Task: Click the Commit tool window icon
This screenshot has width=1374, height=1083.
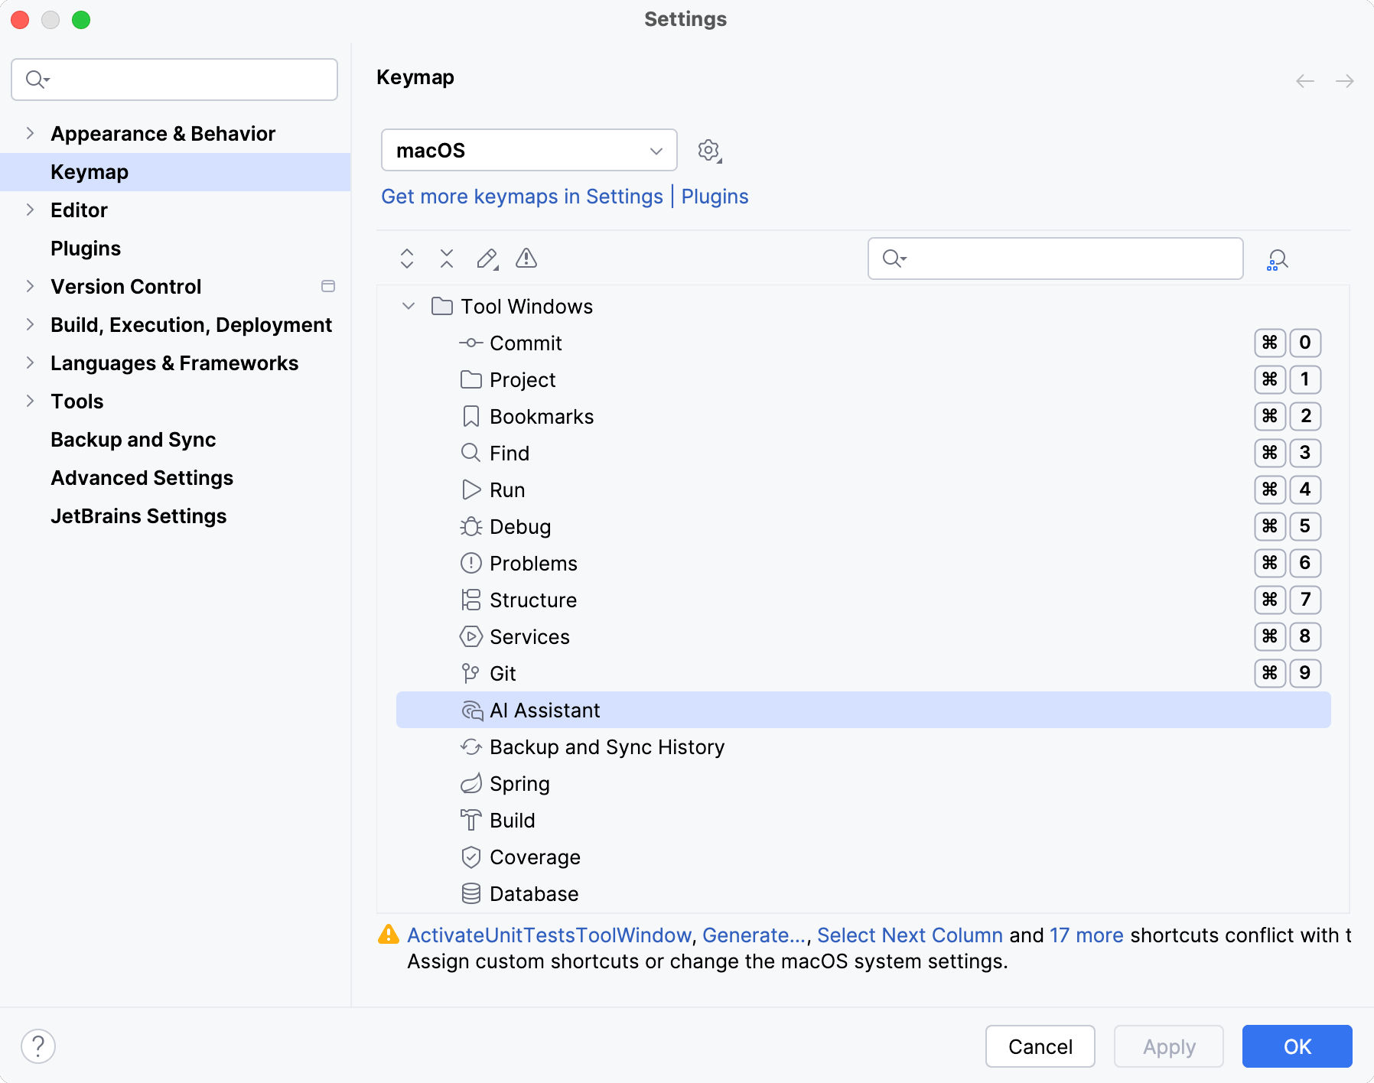Action: tap(470, 343)
